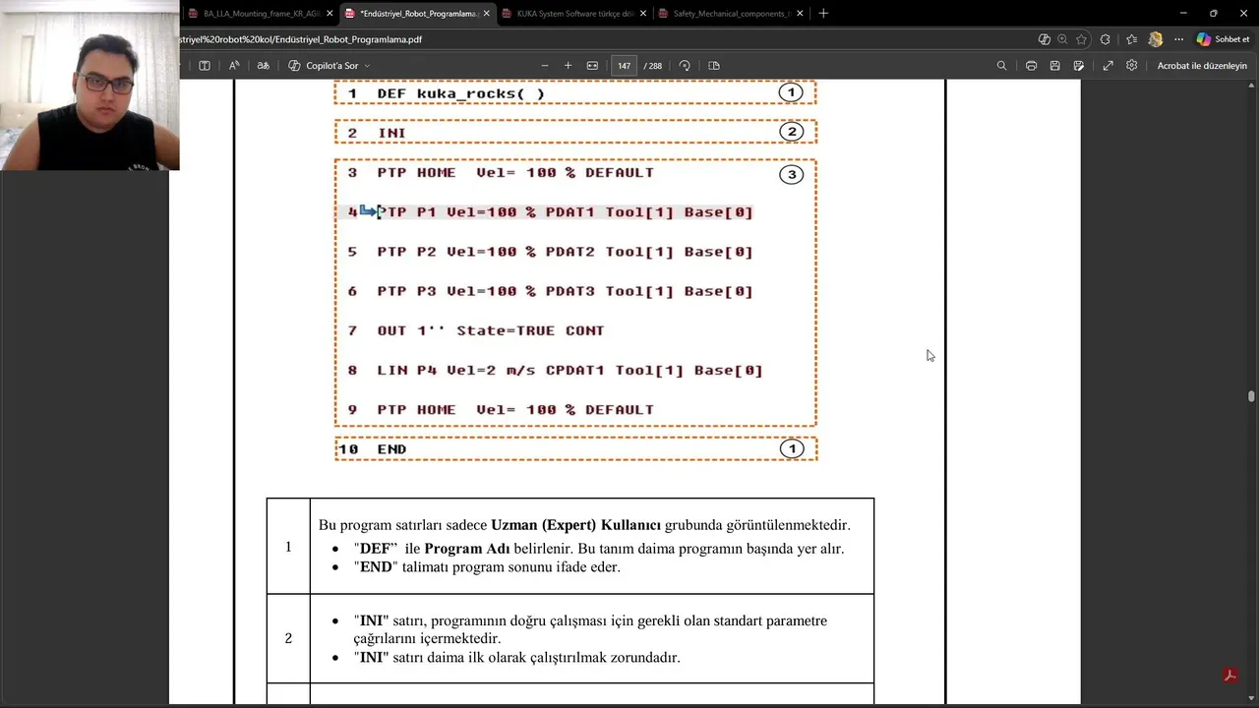Open KUKA System Software türkçe tab
Viewport: 1259px width, 708px height.
pyautogui.click(x=575, y=14)
